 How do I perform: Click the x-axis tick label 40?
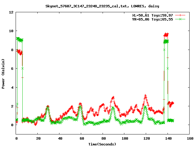(60, 138)
